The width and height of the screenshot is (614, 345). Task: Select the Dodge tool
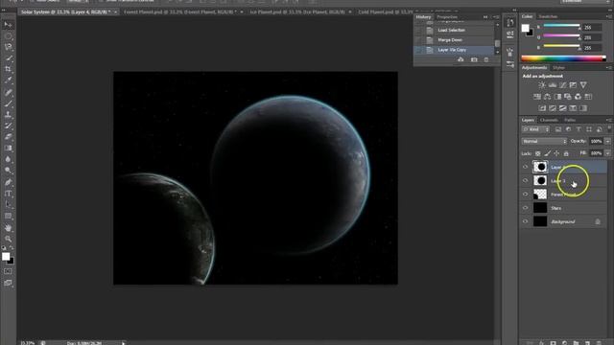pyautogui.click(x=8, y=171)
